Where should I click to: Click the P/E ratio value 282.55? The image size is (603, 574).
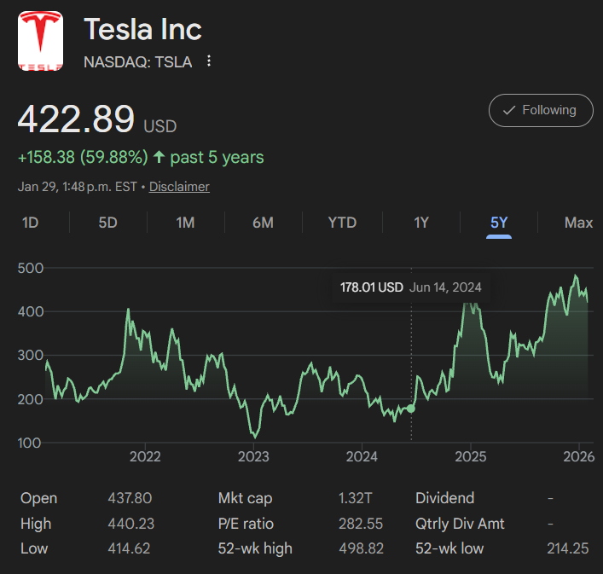pyautogui.click(x=361, y=524)
